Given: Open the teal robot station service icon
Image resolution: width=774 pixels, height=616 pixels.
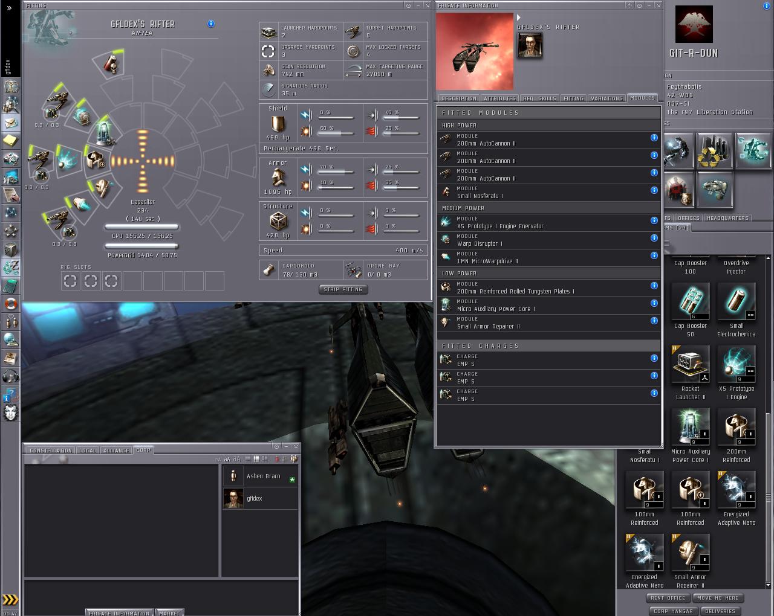Looking at the screenshot, I should coord(753,151).
